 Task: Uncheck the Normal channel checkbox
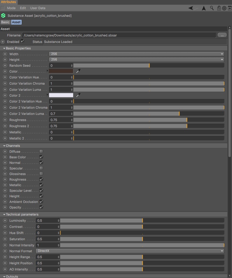41,162
